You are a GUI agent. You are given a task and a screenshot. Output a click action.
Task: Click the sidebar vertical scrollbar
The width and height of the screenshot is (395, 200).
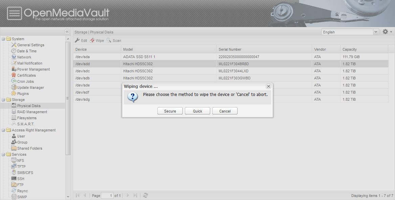tap(68, 98)
